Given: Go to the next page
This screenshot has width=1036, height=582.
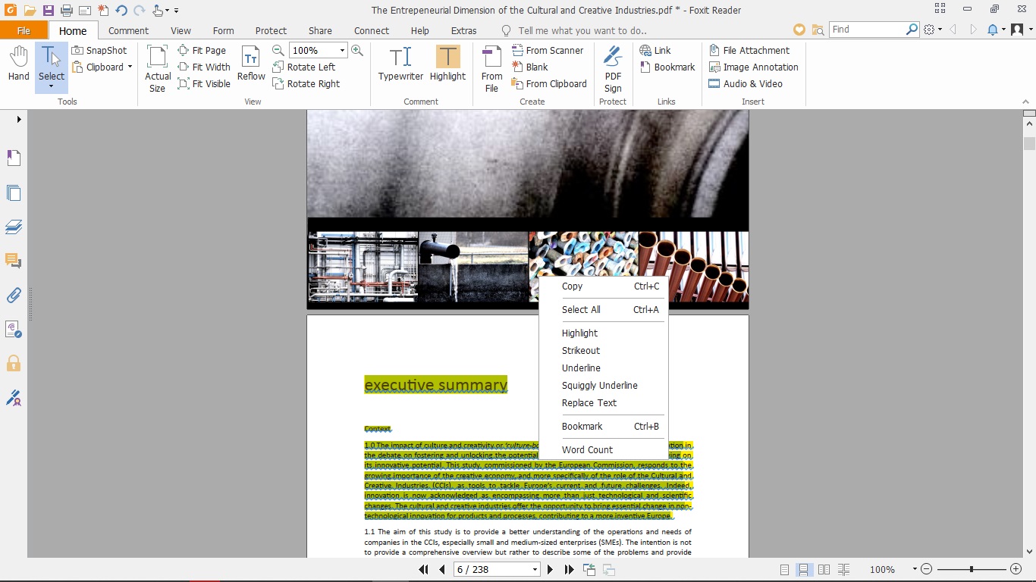Looking at the screenshot, I should 550,569.
